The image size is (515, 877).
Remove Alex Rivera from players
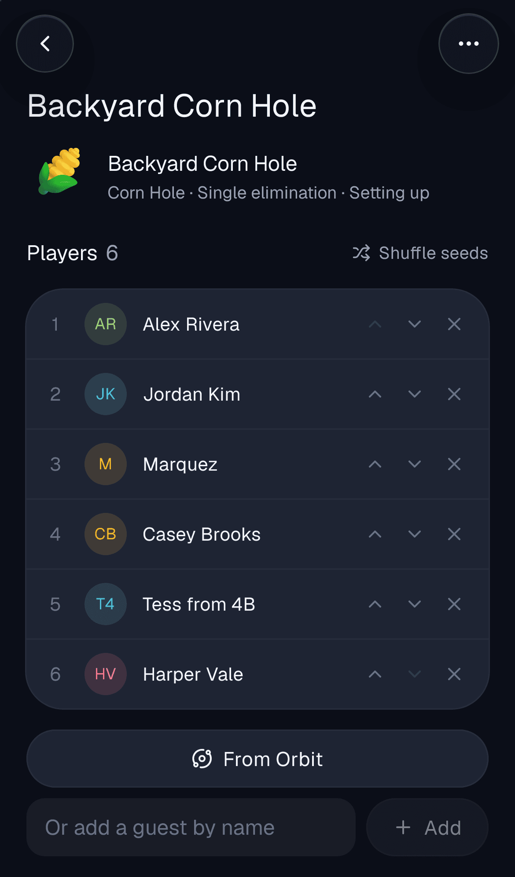click(x=454, y=324)
